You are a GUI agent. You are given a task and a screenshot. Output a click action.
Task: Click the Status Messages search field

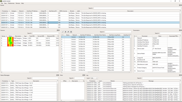(45, 78)
